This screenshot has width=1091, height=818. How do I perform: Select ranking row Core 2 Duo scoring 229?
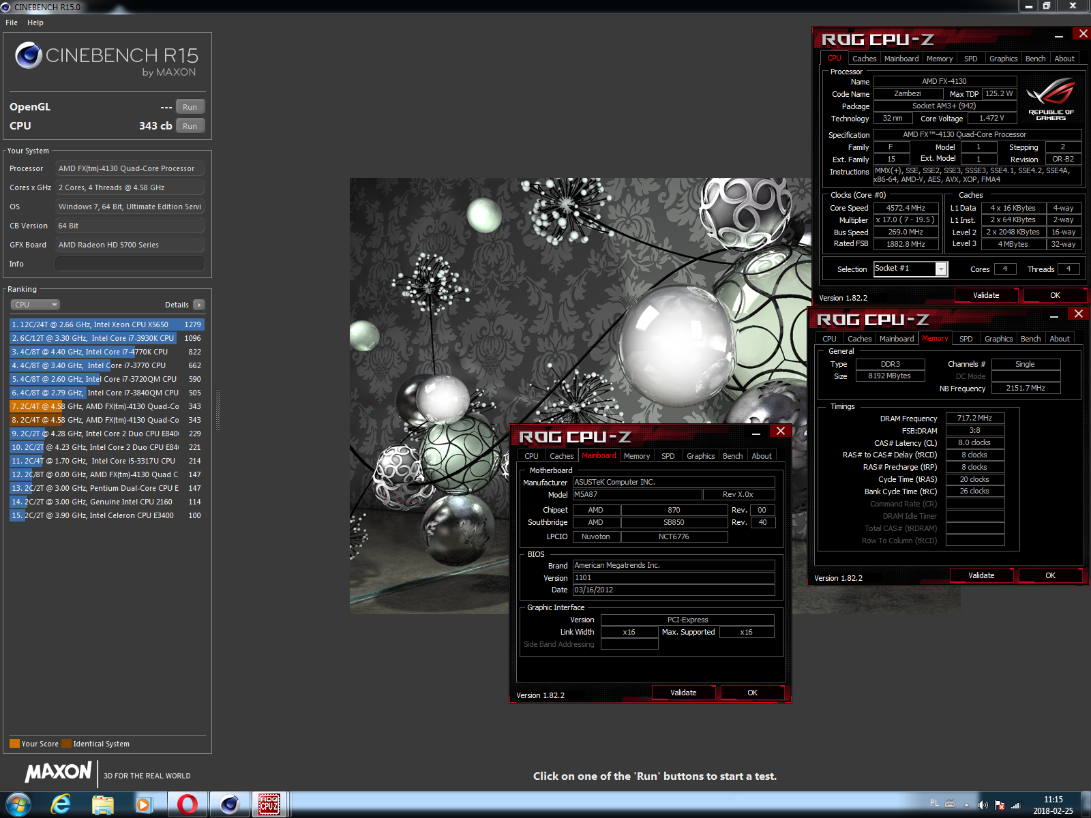point(107,434)
